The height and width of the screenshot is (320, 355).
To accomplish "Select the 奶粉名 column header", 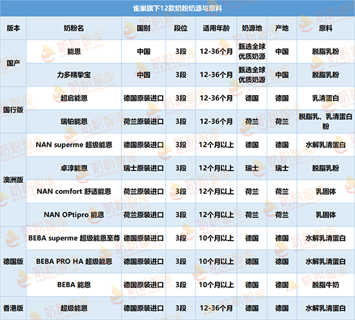I will point(74,28).
